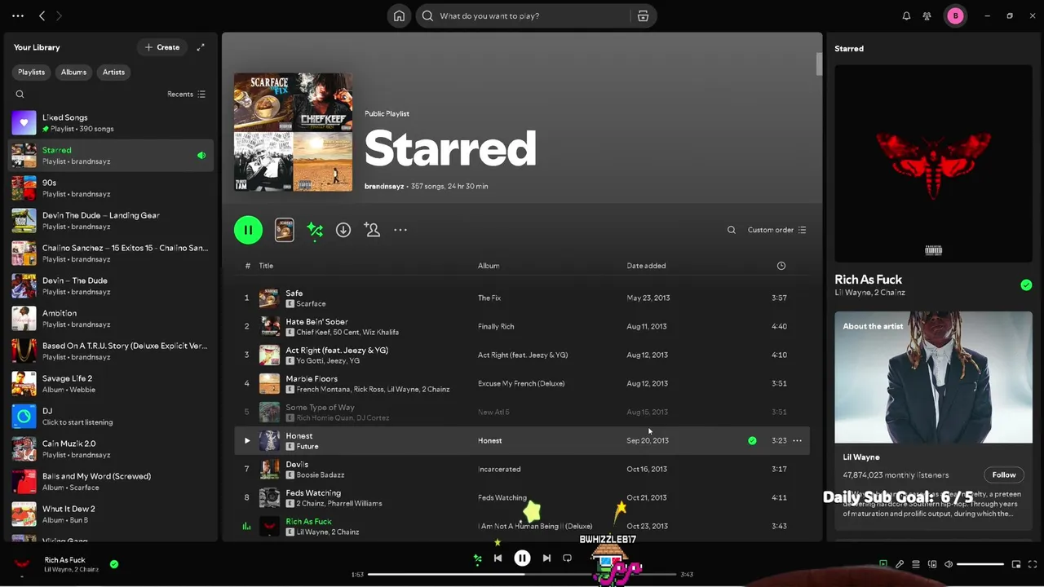This screenshot has height=587, width=1044.
Task: Click the Create button in library
Action: pyautogui.click(x=161, y=47)
